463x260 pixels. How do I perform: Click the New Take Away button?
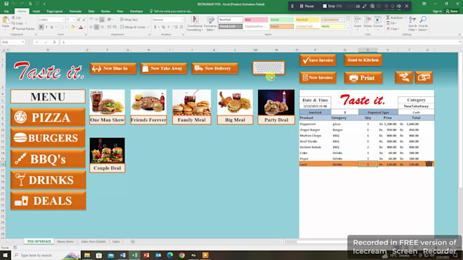(x=164, y=69)
